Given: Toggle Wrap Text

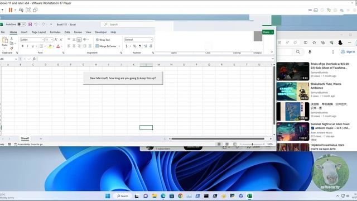Looking at the screenshot, I should point(103,40).
